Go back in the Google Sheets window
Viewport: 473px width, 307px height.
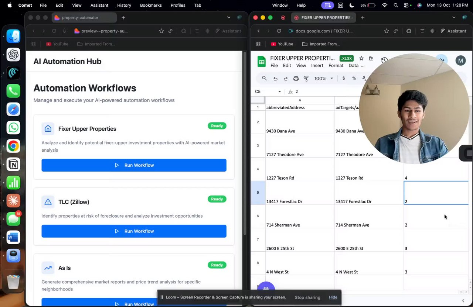[x=258, y=31]
